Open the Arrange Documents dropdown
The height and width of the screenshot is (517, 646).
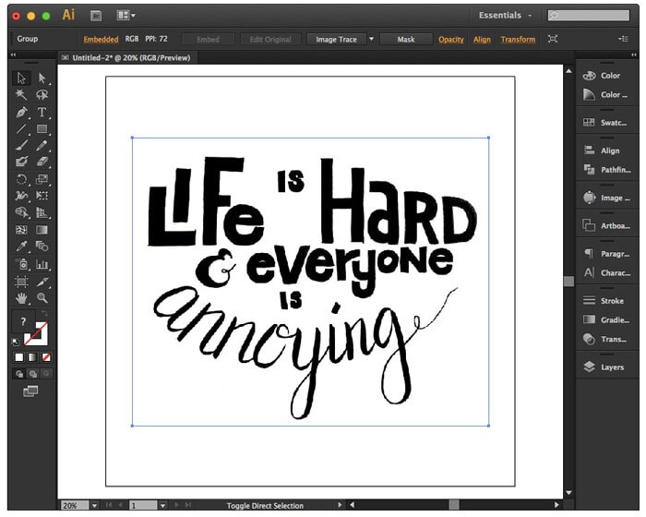[126, 16]
